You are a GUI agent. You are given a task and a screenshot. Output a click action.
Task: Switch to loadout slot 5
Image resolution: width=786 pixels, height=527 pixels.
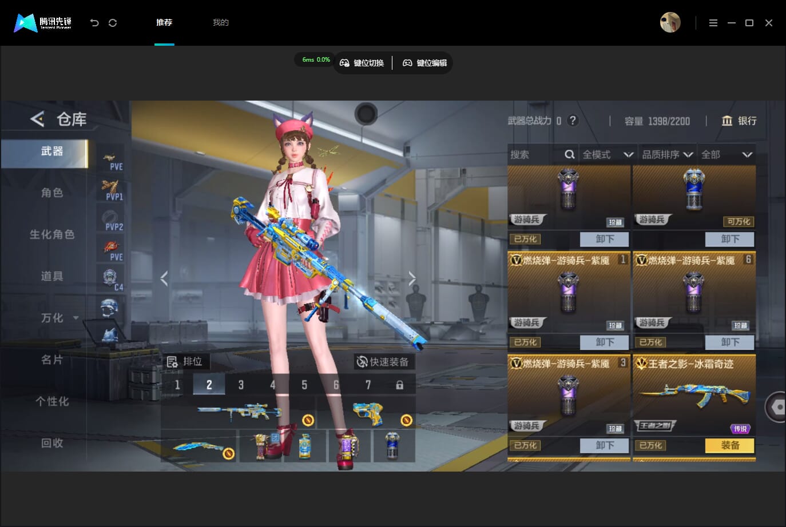click(x=304, y=385)
